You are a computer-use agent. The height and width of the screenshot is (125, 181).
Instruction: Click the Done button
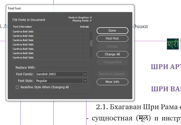click(112, 31)
